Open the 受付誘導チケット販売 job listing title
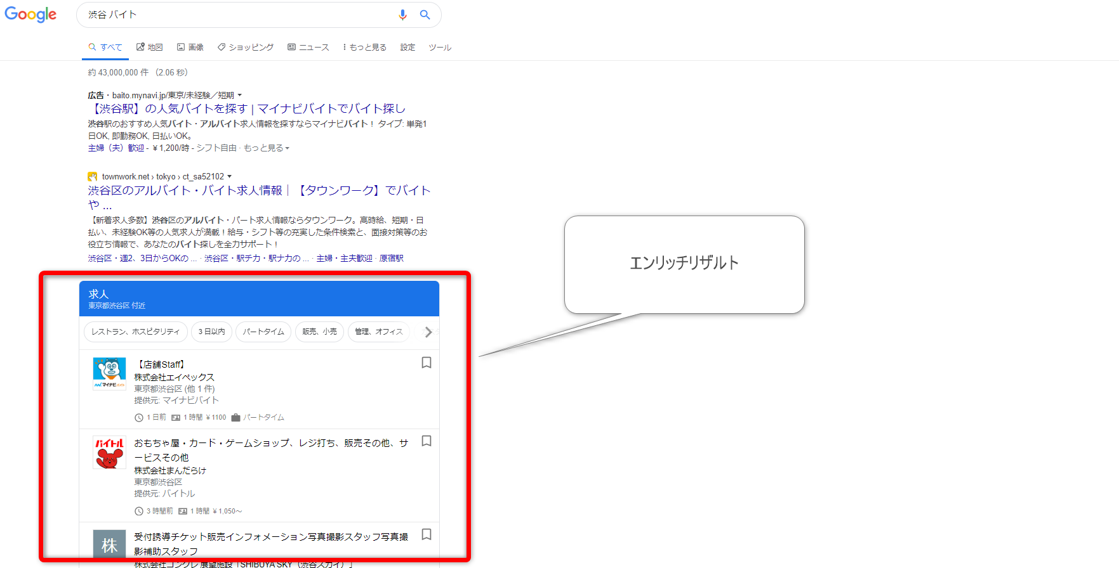 (x=271, y=544)
